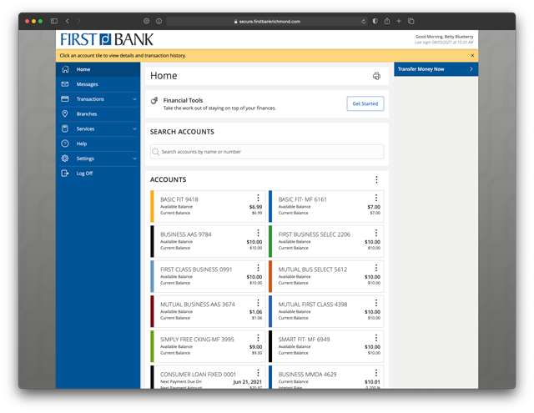The height and width of the screenshot is (413, 534).
Task: Click Transfer Money Now button
Action: coord(436,69)
